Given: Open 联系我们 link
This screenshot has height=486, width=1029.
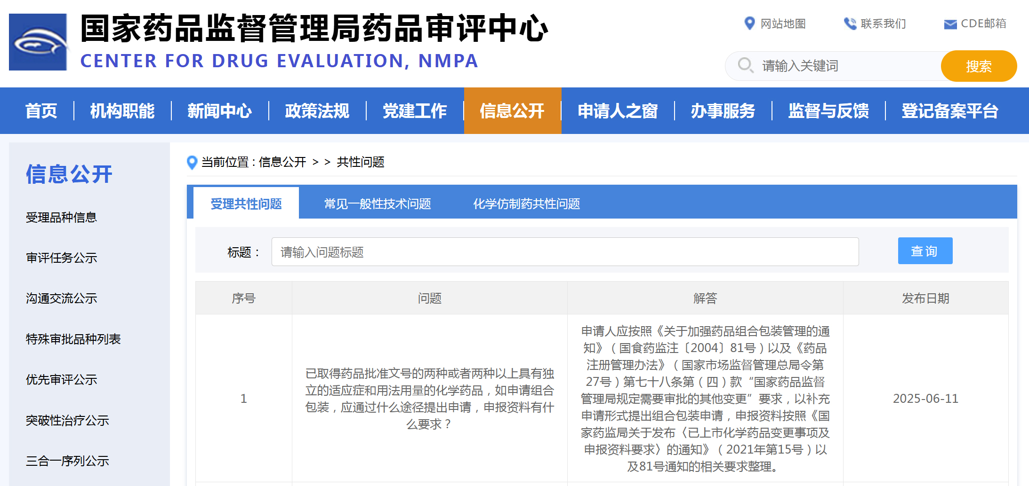Looking at the screenshot, I should (883, 24).
